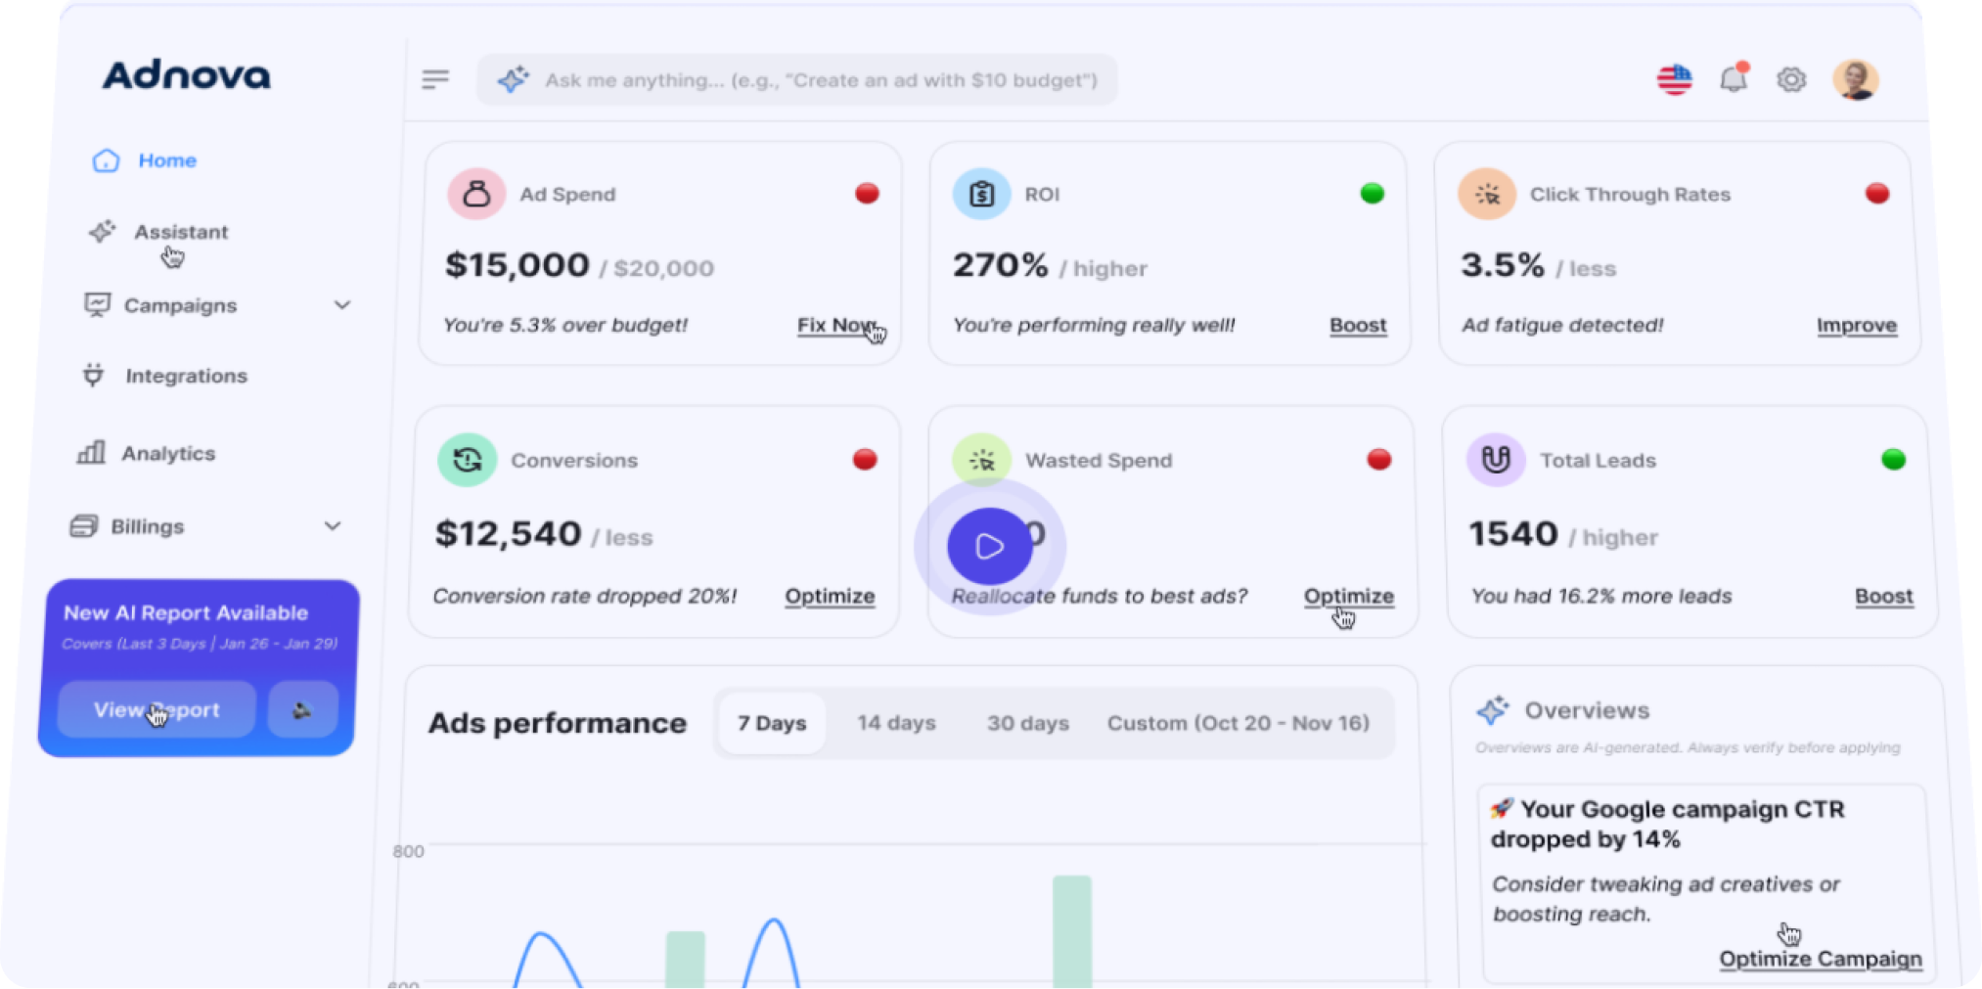Click the ROI dollar clipboard icon
Viewport: 1982px width, 989px height.
(981, 194)
